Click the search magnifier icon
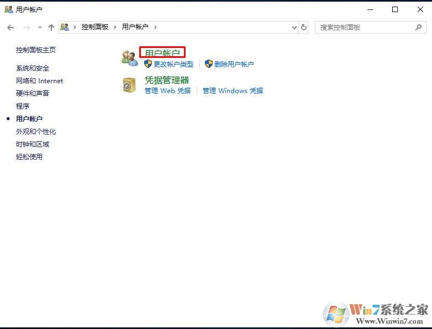Screen dimensions: 432x329 (419, 27)
